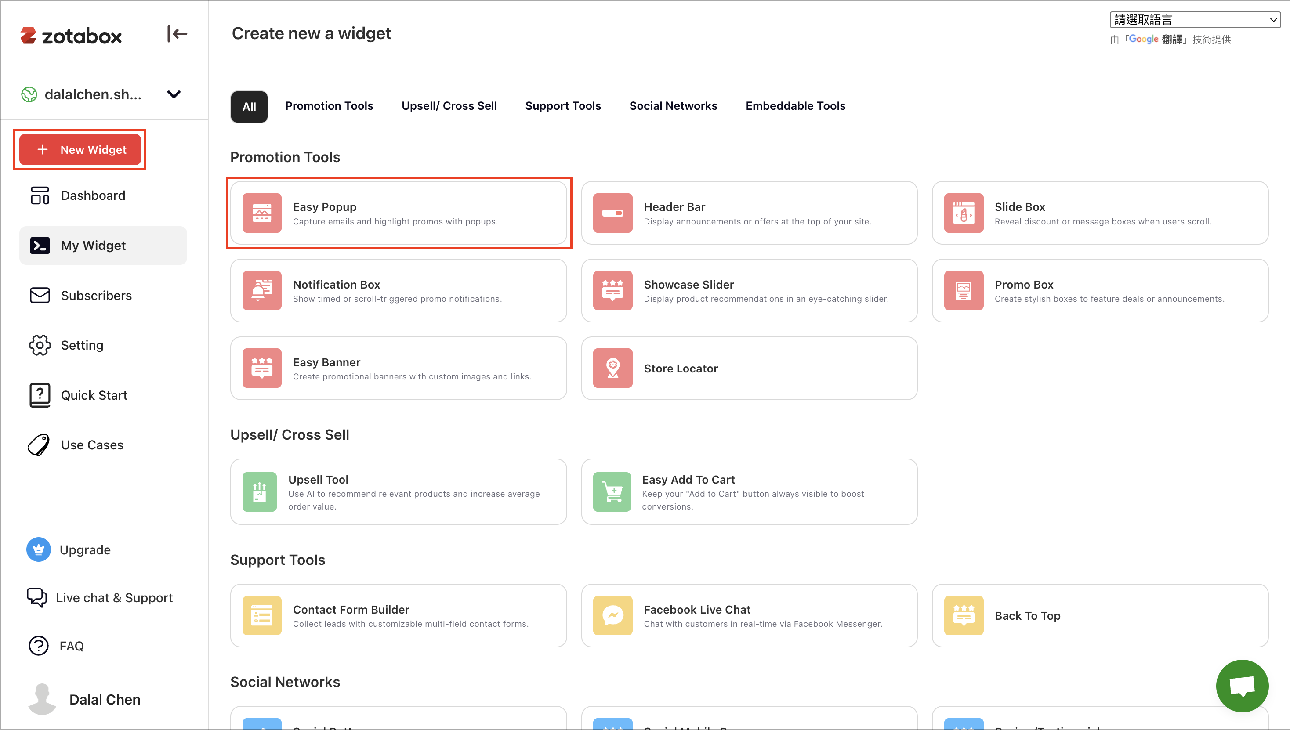Select the Store Locator widget

pos(749,369)
